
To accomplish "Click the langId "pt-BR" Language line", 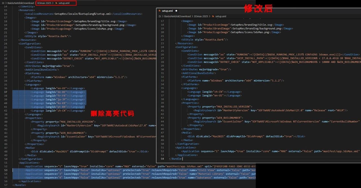I will point(58,107).
